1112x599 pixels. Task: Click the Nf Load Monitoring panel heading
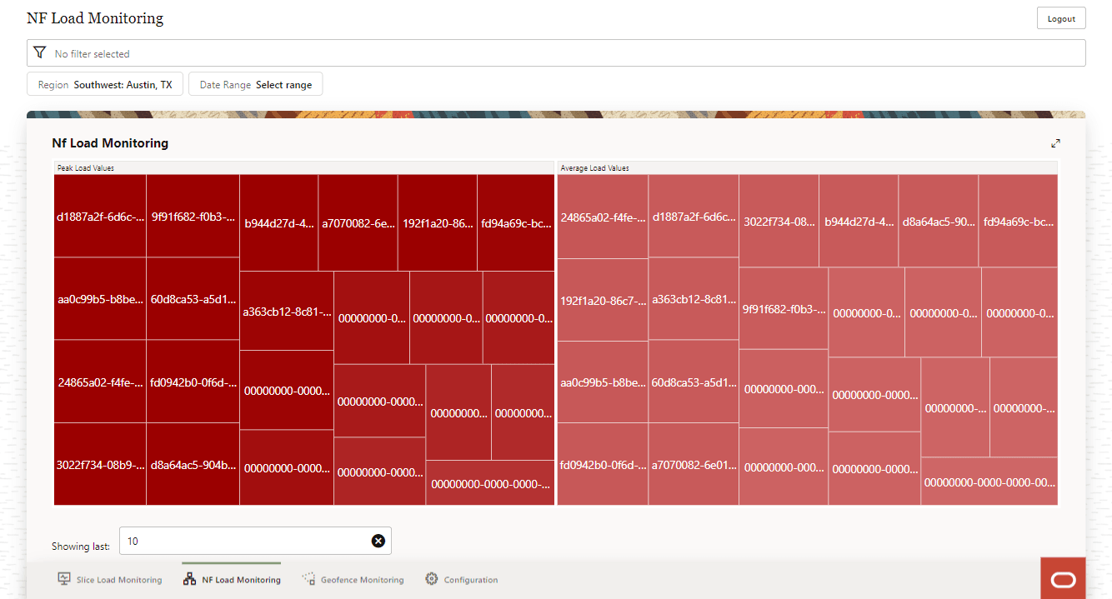pyautogui.click(x=110, y=143)
